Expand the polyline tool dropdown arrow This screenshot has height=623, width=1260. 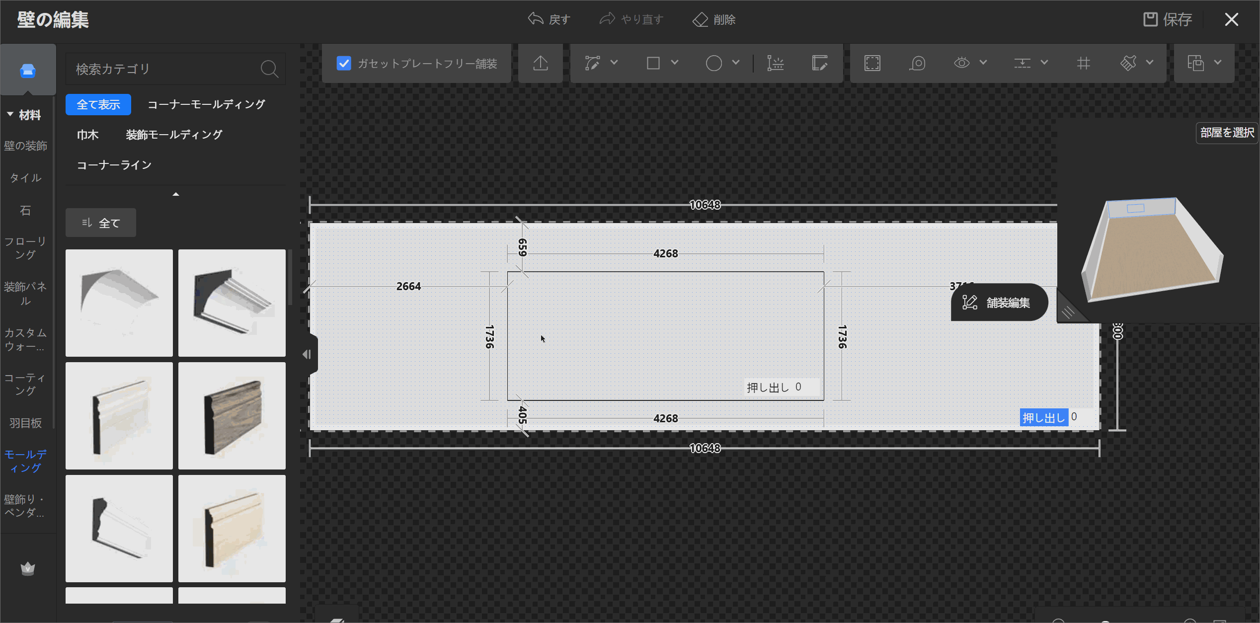coord(614,63)
